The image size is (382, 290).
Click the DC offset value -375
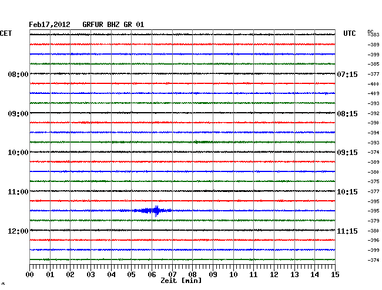click(373, 181)
